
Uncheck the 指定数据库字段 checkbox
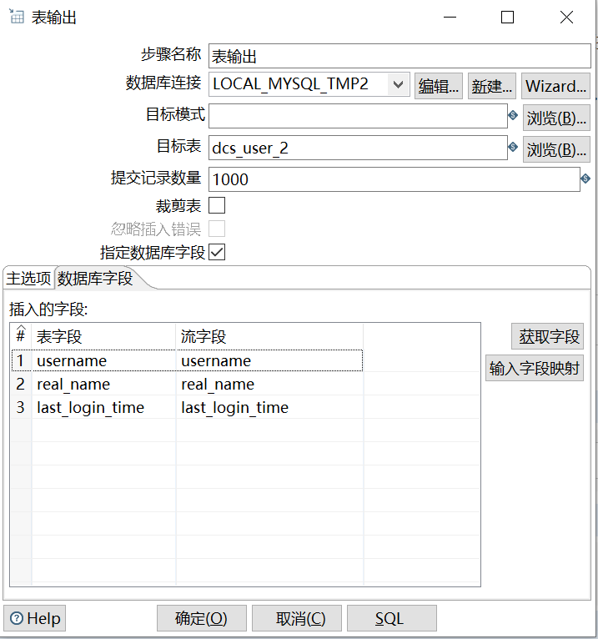tap(217, 252)
